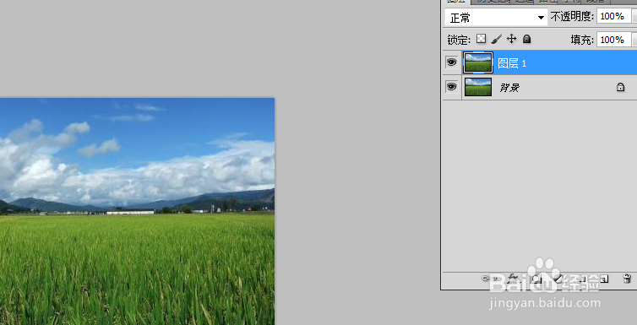Open the adjustment layer half-circle icon
637x325 pixels.
(x=558, y=279)
